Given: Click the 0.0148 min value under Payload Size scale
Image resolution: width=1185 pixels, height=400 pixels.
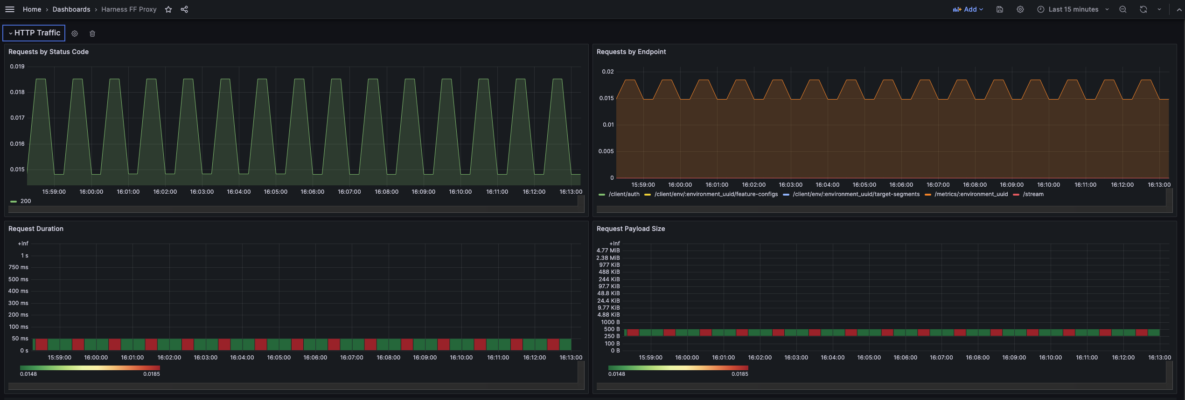Looking at the screenshot, I should tap(617, 374).
